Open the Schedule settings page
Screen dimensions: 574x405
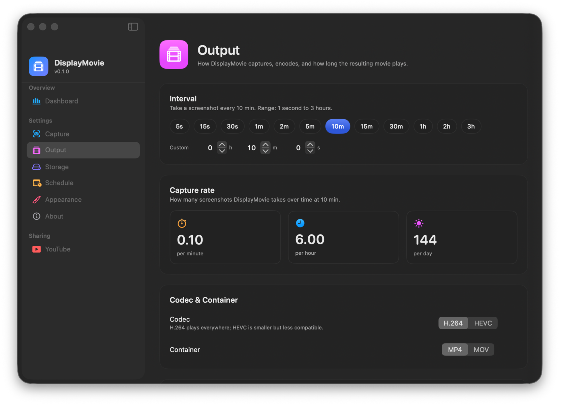[83, 183]
